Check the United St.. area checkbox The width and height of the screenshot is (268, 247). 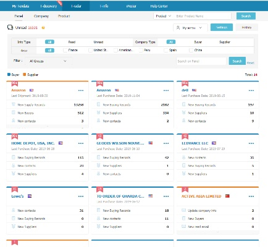90,50
